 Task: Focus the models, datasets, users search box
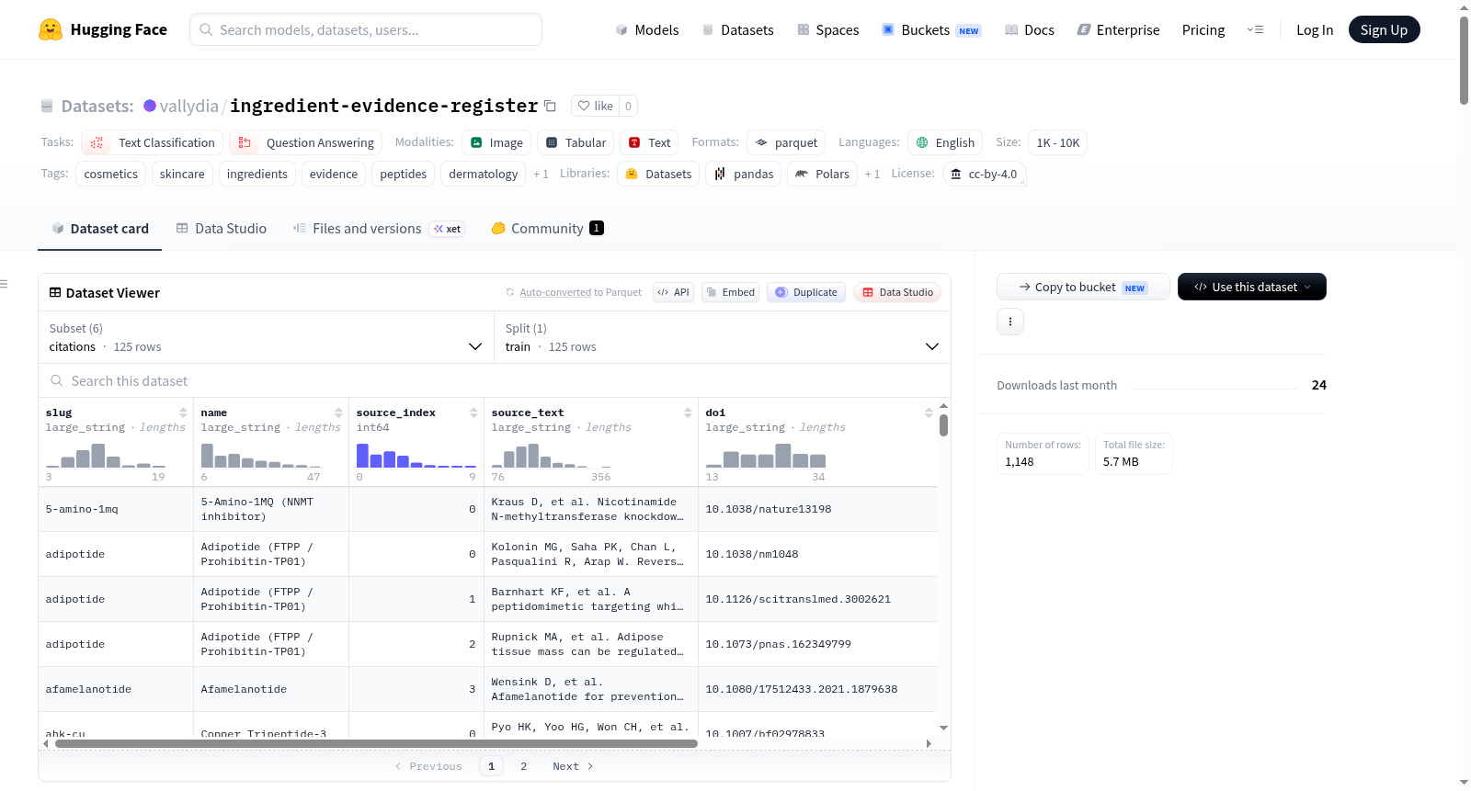tap(366, 29)
